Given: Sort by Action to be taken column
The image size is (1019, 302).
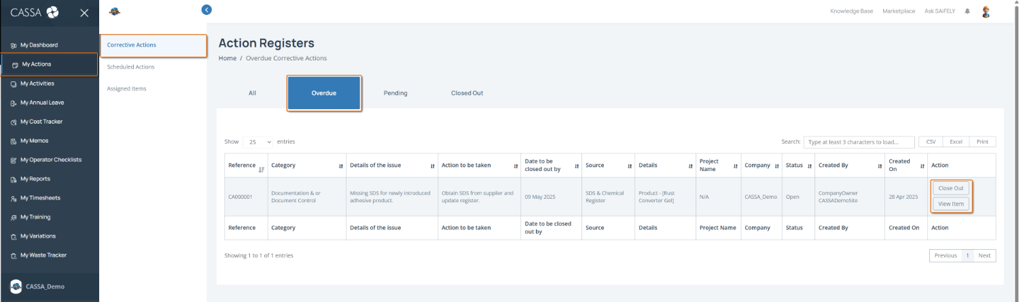Looking at the screenshot, I should tap(516, 166).
